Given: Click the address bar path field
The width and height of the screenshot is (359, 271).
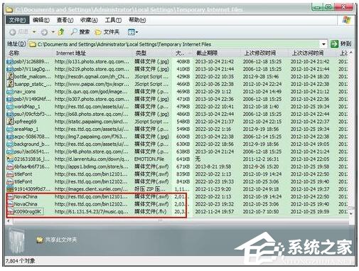Looking at the screenshot, I should [174, 44].
